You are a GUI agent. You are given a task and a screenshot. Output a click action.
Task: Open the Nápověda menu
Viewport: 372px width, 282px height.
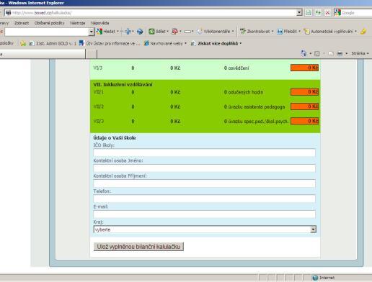[99, 23]
